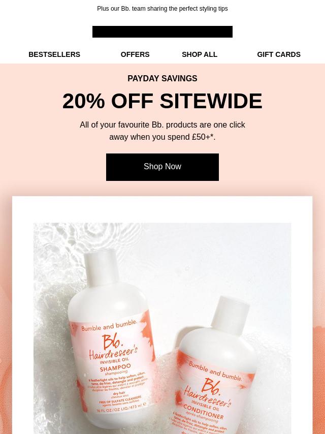Screen dimensions: 325x434
Task: Click the black Shop Now button
Action: coord(162,167)
